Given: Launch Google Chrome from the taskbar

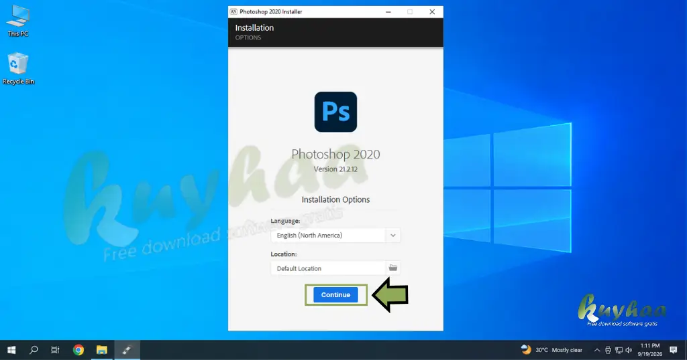Looking at the screenshot, I should pos(78,350).
